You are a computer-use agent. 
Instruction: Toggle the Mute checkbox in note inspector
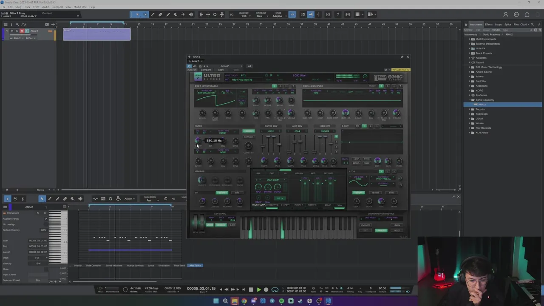(x=46, y=269)
